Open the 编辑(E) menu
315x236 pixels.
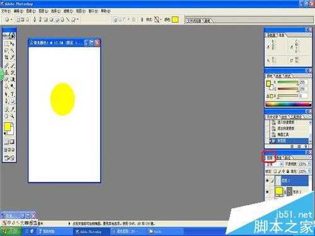click(x=18, y=11)
